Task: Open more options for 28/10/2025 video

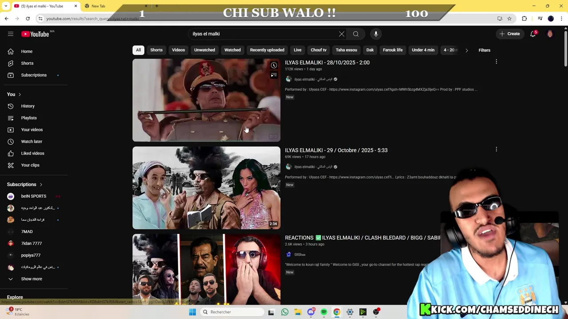Action: 496,62
